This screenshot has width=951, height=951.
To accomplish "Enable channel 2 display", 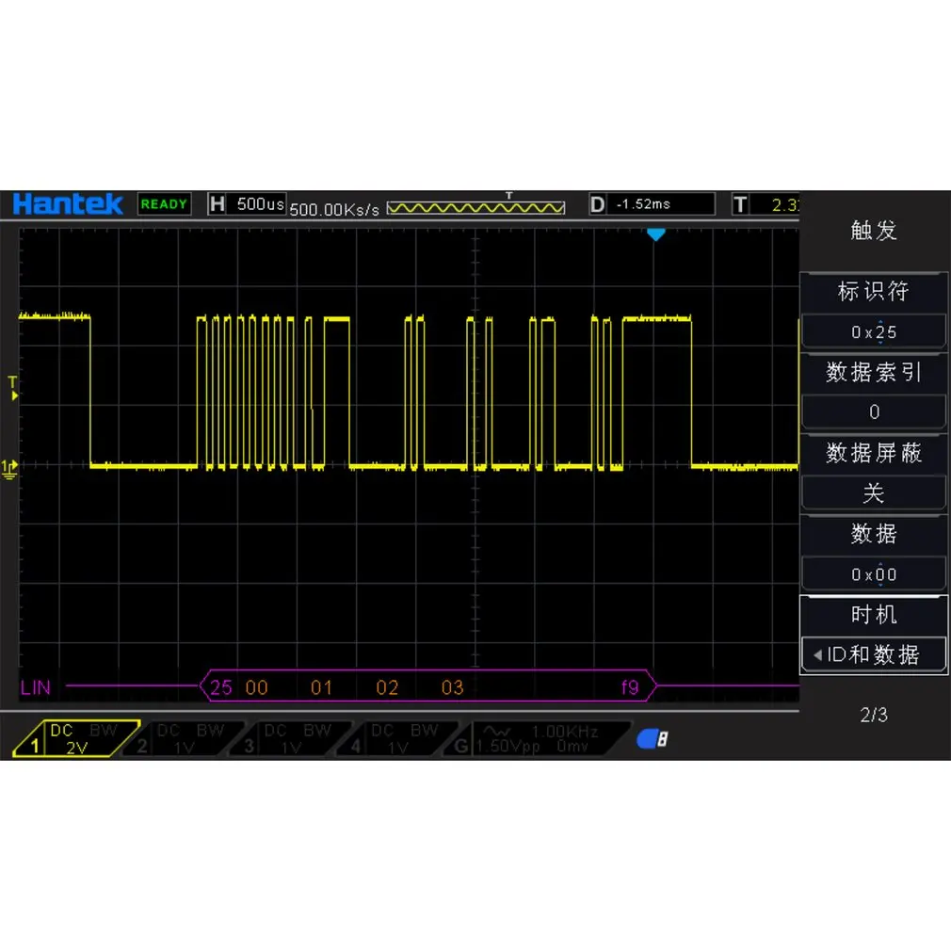I will coord(184,738).
